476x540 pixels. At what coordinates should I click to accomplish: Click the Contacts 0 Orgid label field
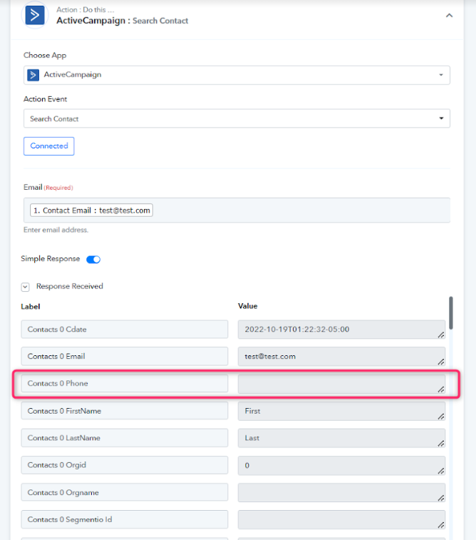[x=125, y=465]
